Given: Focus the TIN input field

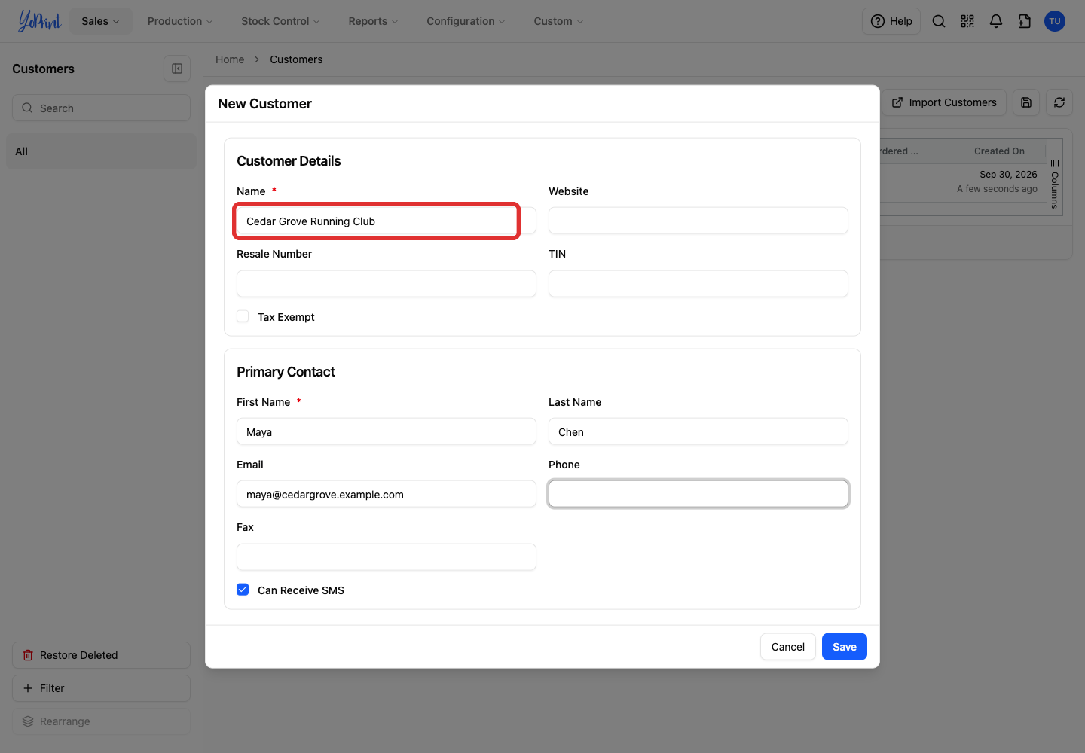Looking at the screenshot, I should tap(698, 284).
